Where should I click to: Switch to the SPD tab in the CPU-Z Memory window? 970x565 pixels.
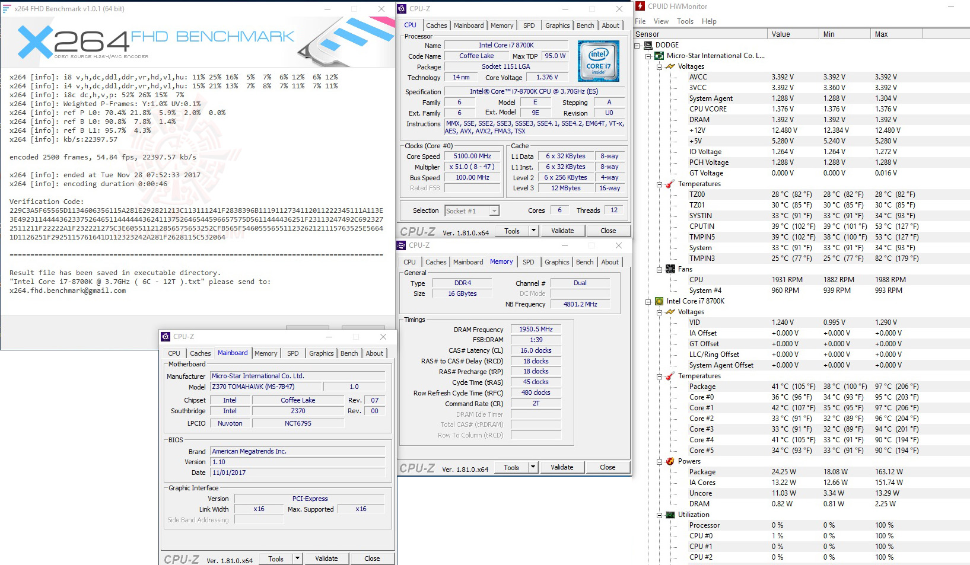(529, 262)
